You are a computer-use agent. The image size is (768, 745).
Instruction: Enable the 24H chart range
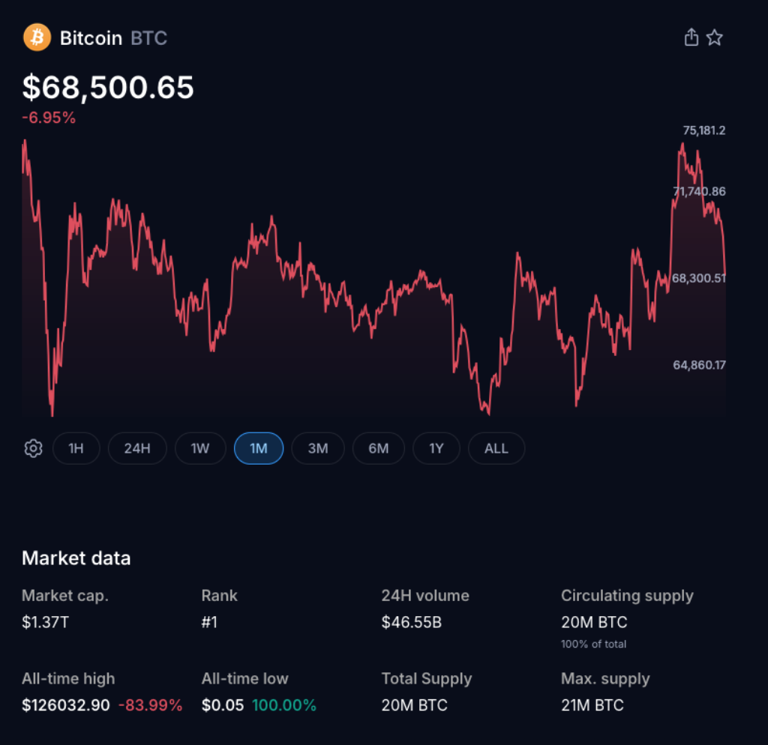137,447
